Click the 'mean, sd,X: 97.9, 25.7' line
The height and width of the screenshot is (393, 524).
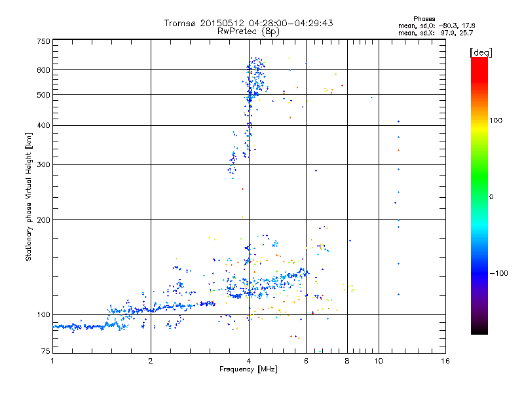tap(436, 33)
